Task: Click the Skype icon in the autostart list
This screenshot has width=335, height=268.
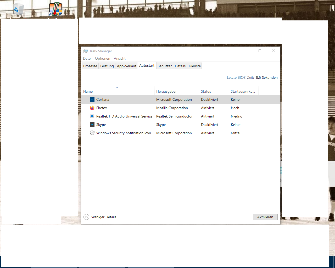Action: [92, 125]
